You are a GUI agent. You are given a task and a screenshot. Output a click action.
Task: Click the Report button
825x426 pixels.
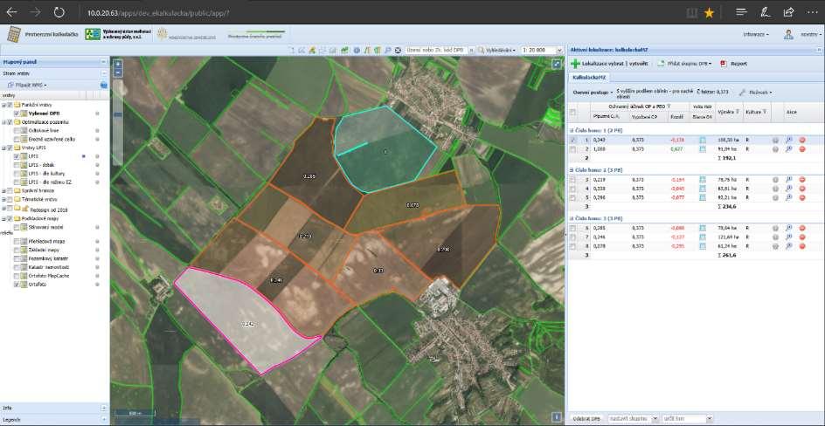pyautogui.click(x=734, y=64)
